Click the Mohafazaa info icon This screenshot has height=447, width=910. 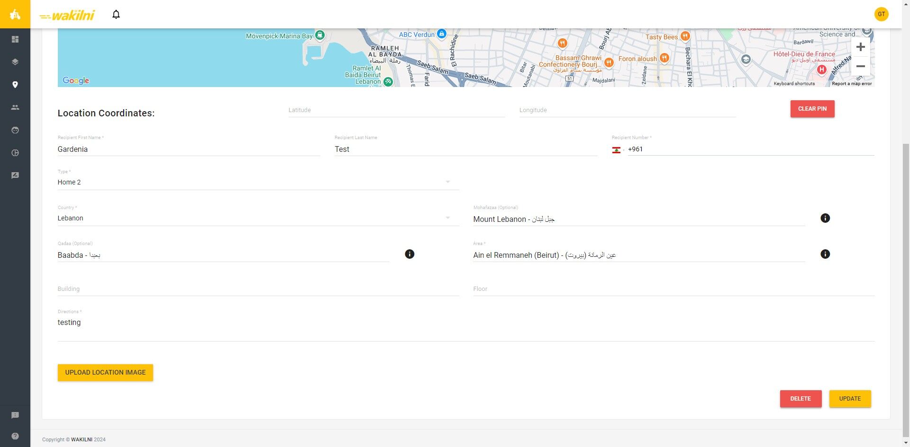click(x=825, y=218)
